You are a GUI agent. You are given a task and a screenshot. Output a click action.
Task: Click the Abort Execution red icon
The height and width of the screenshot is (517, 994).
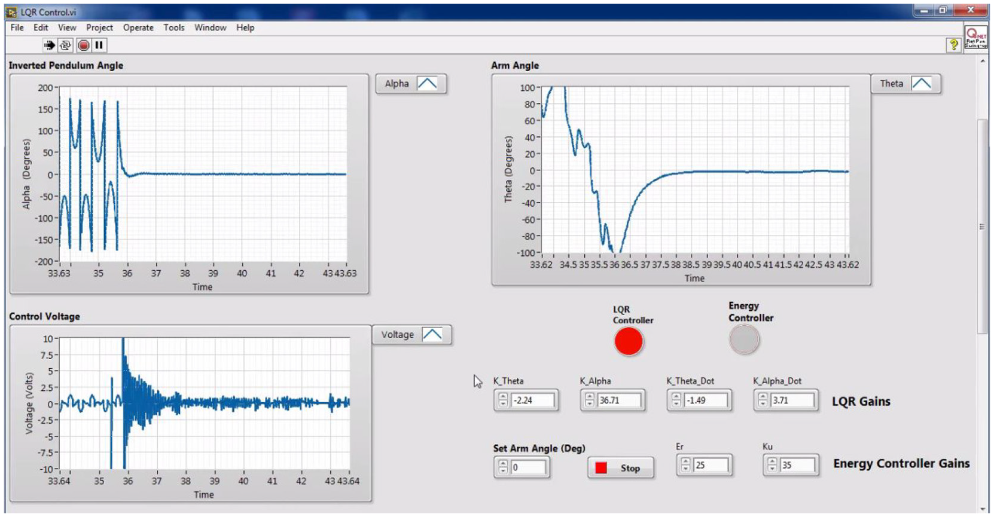84,45
